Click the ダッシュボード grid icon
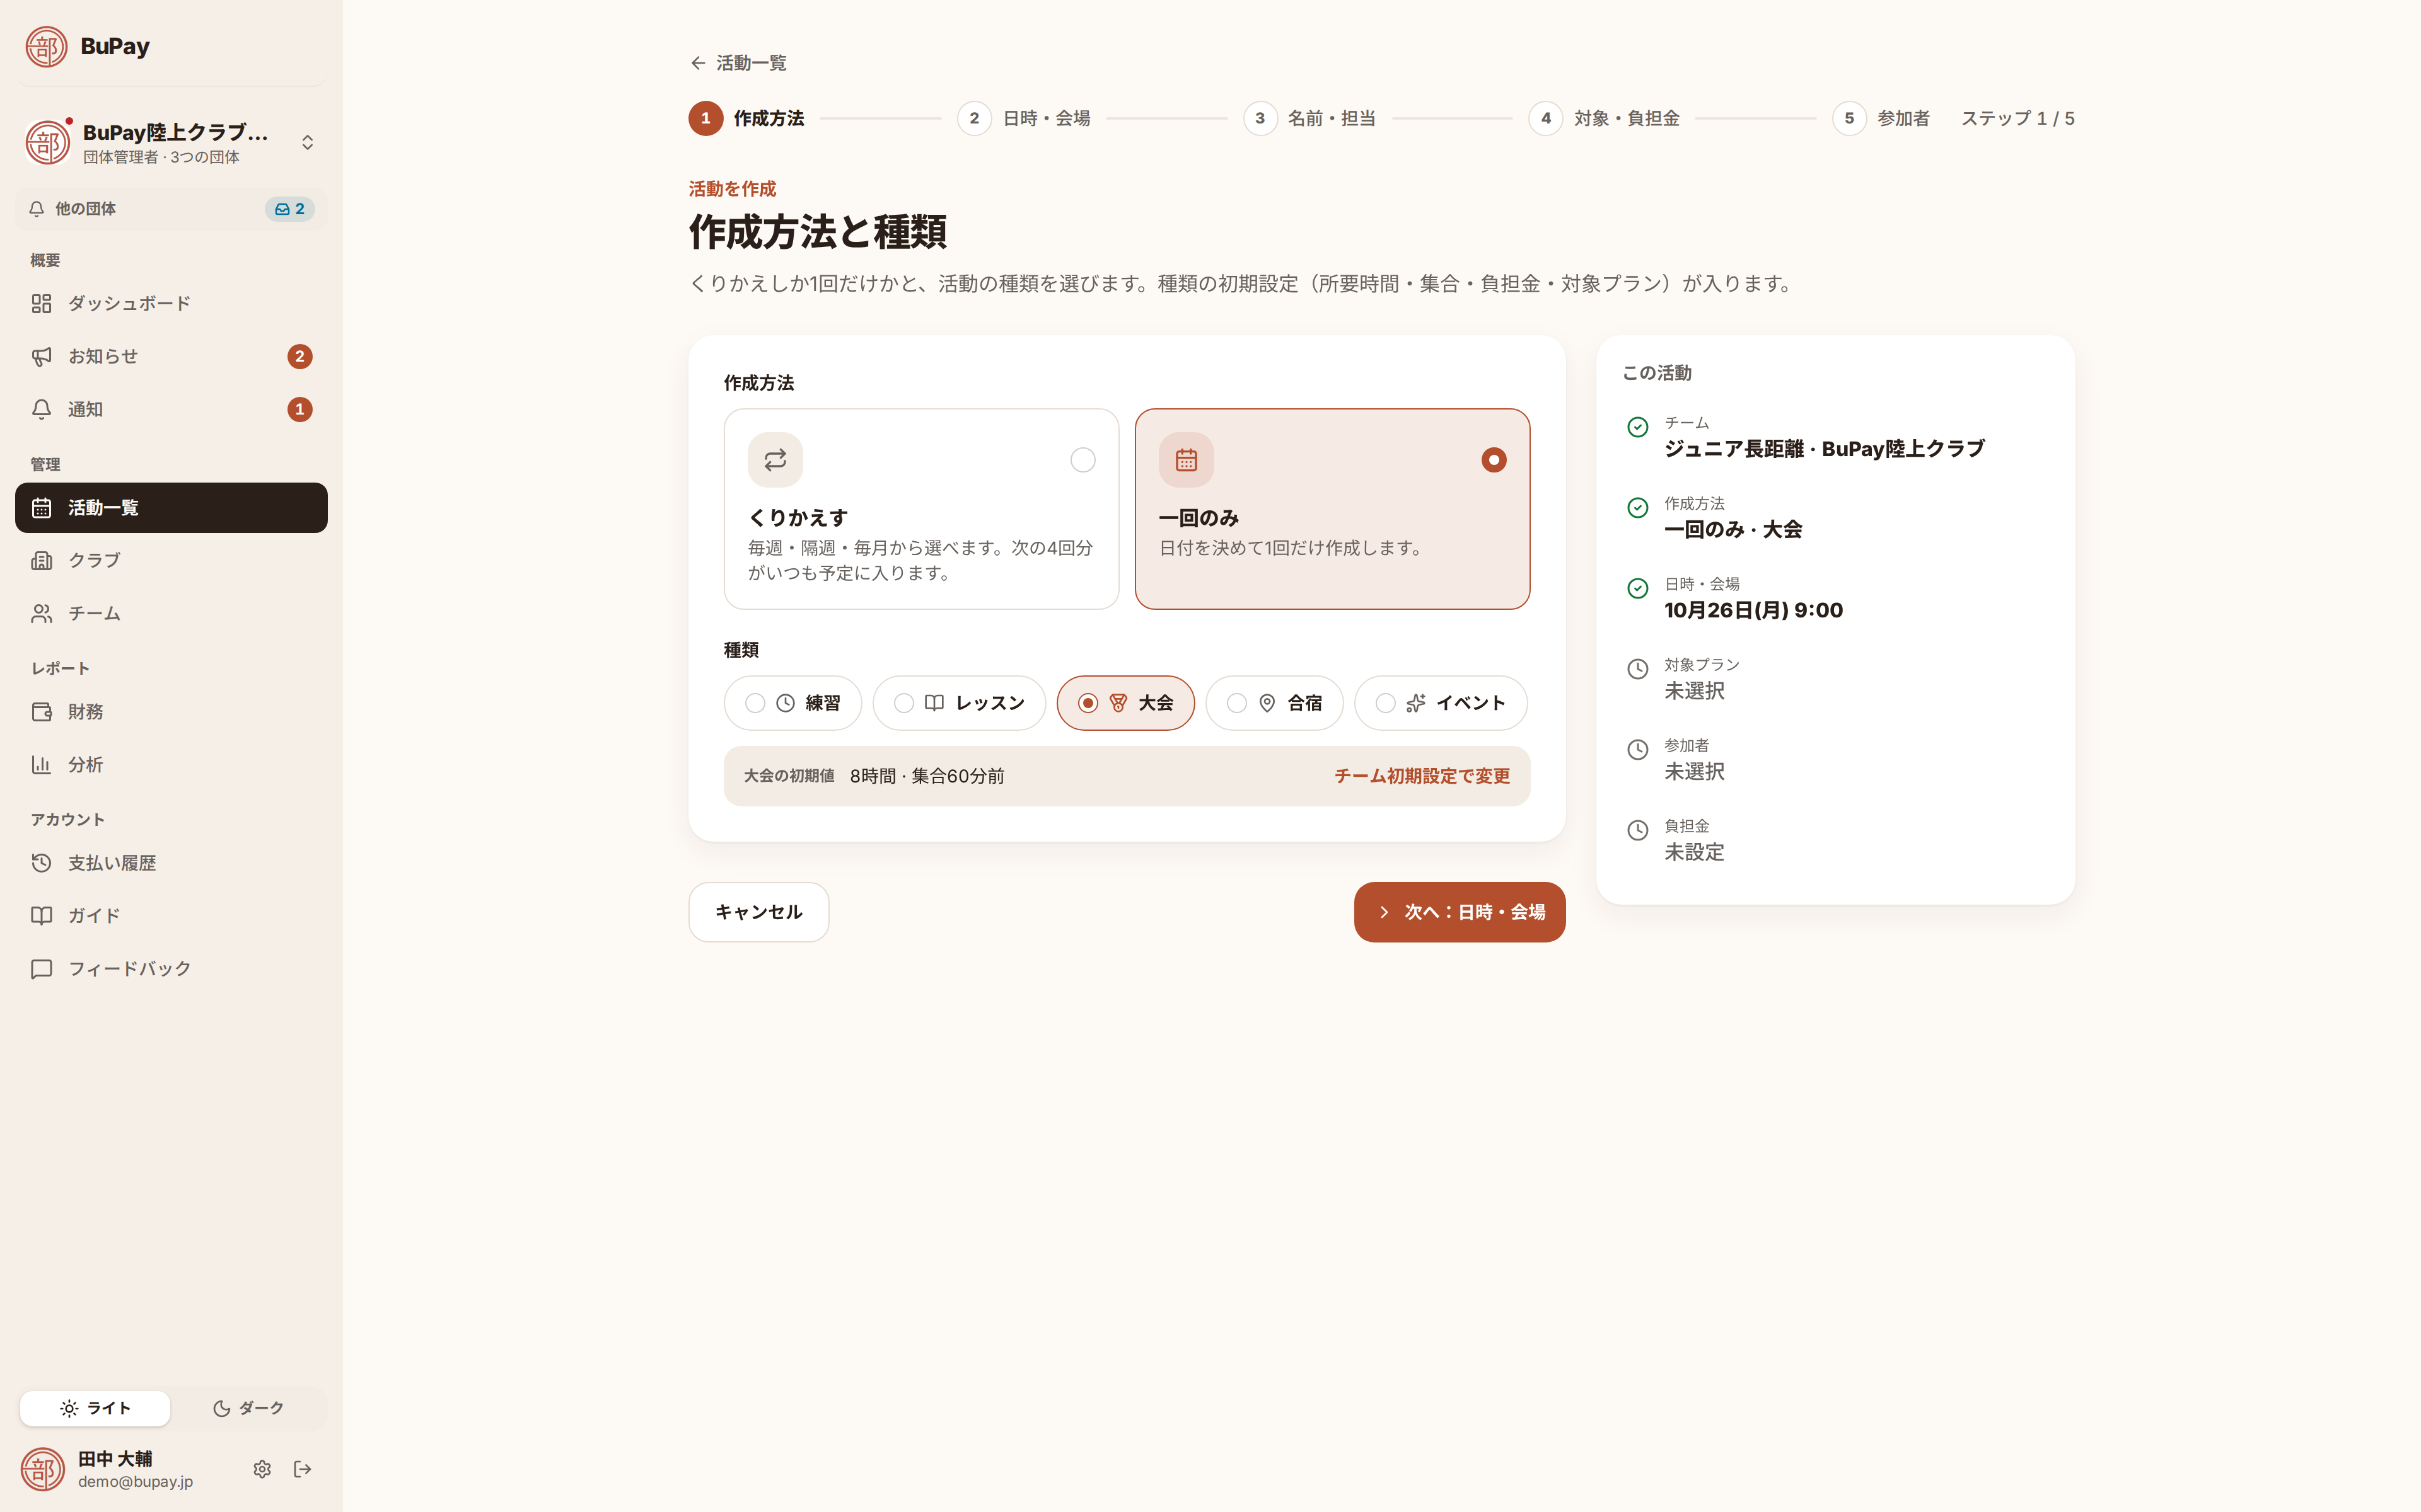The width and height of the screenshot is (2421, 1512). [41, 303]
